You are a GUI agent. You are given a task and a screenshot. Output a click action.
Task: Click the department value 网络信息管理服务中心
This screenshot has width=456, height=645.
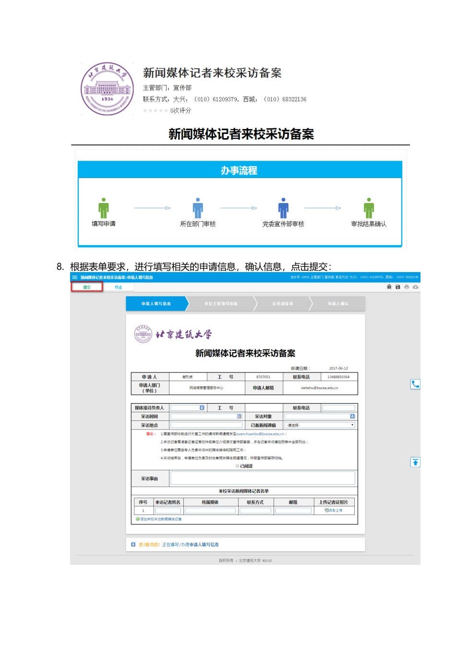point(206,388)
